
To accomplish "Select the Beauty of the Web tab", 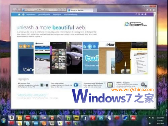I will tap(80, 10).
